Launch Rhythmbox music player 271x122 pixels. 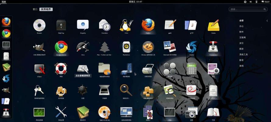coord(126,47)
